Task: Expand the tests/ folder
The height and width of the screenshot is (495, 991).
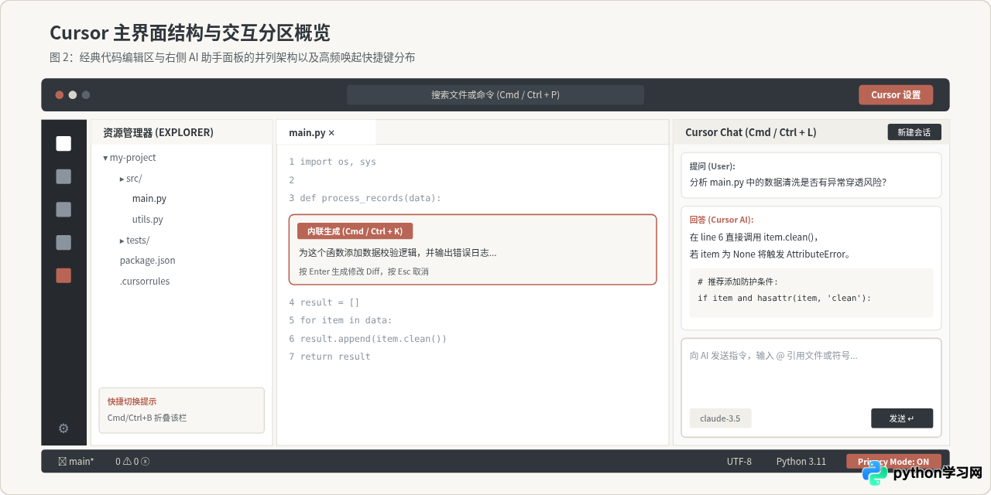Action: (x=135, y=241)
